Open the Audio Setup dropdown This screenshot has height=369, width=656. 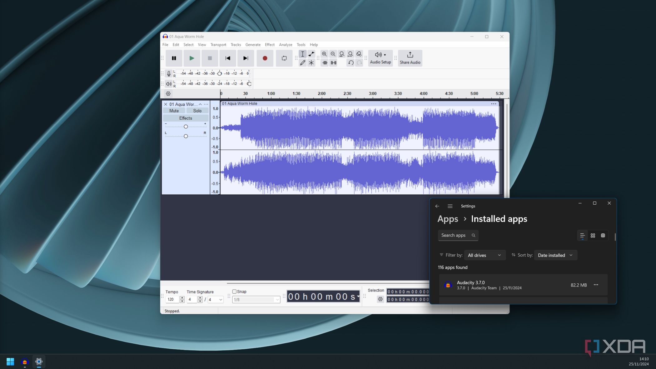tap(380, 58)
